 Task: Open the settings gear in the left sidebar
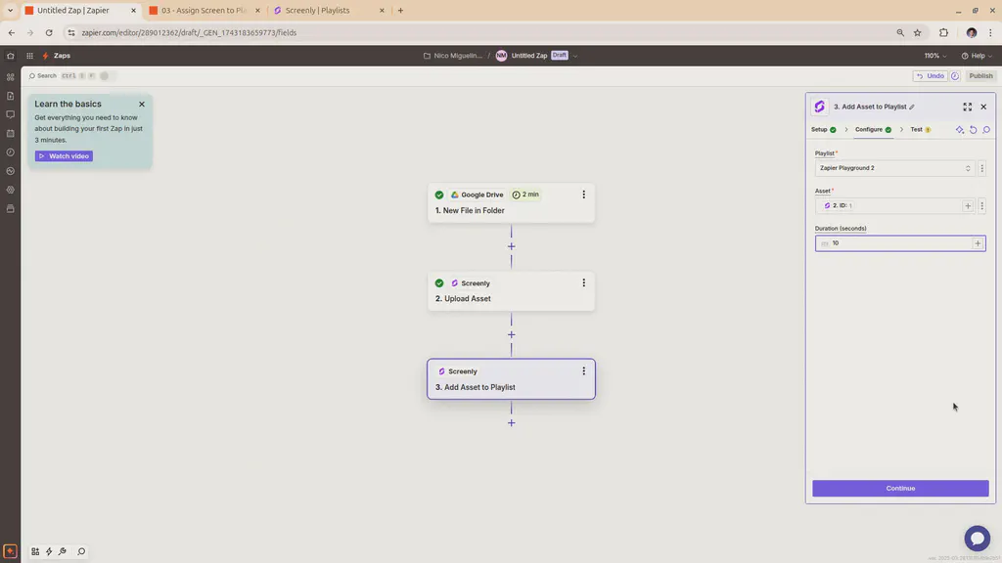[10, 188]
